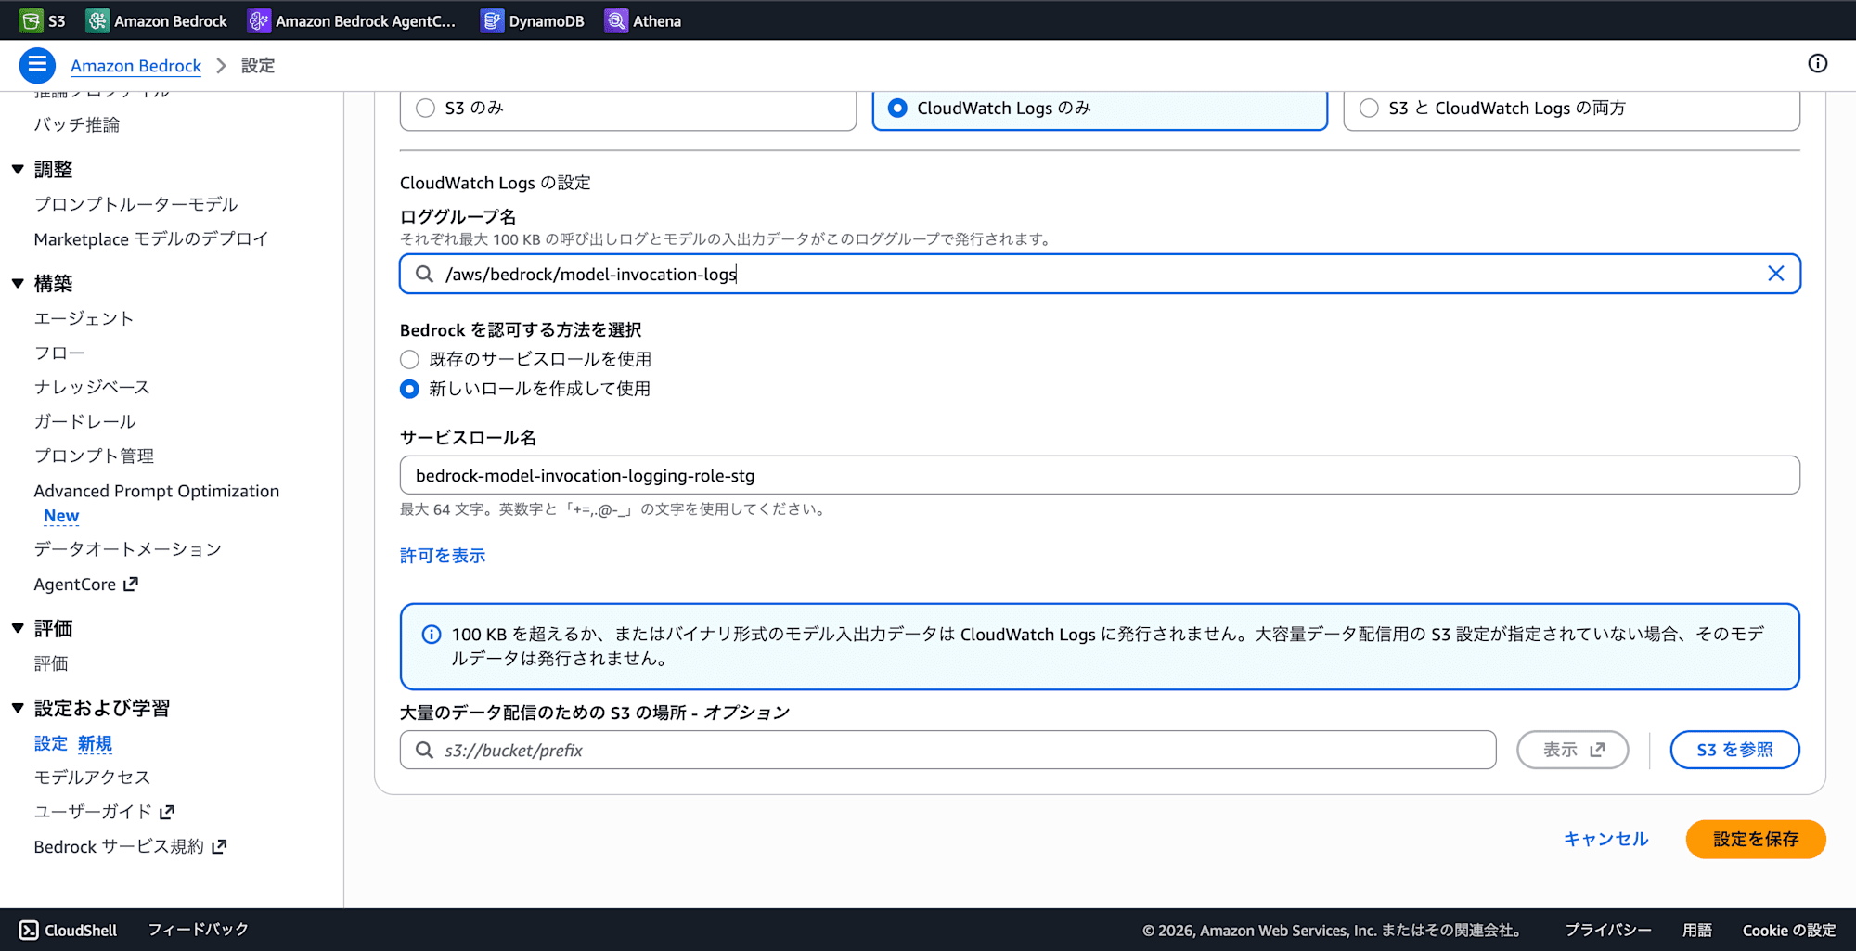This screenshot has height=951, width=1856.
Task: Click フィードバック in the footer
Action: [198, 930]
